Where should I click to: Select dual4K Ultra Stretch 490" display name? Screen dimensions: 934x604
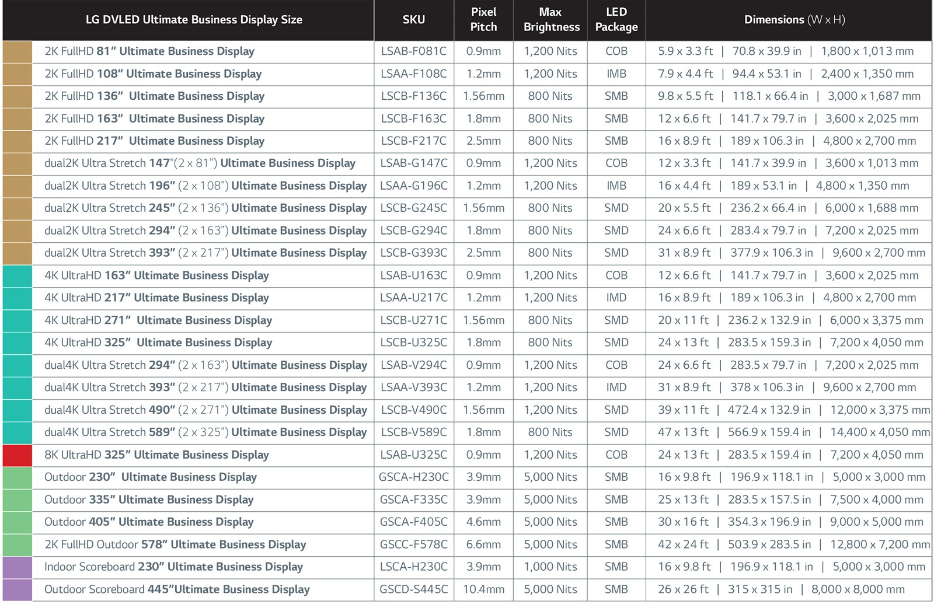pos(206,410)
